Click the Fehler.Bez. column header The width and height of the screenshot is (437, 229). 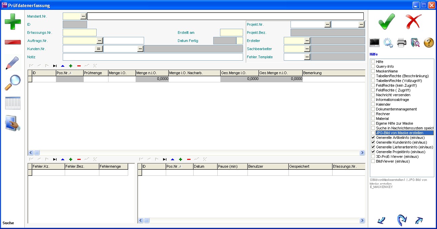82,167
